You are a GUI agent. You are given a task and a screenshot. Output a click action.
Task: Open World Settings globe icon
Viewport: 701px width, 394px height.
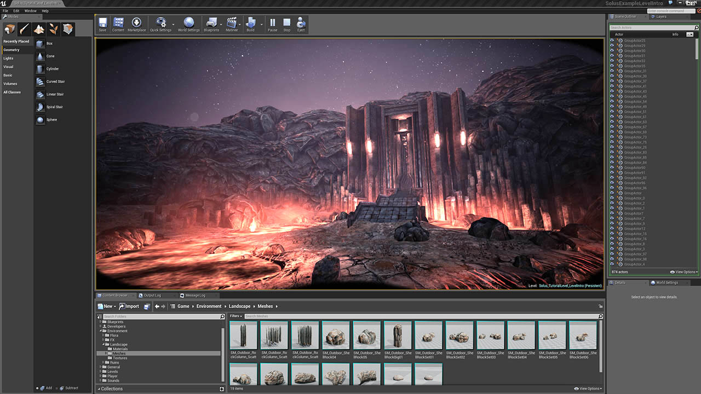tap(189, 22)
